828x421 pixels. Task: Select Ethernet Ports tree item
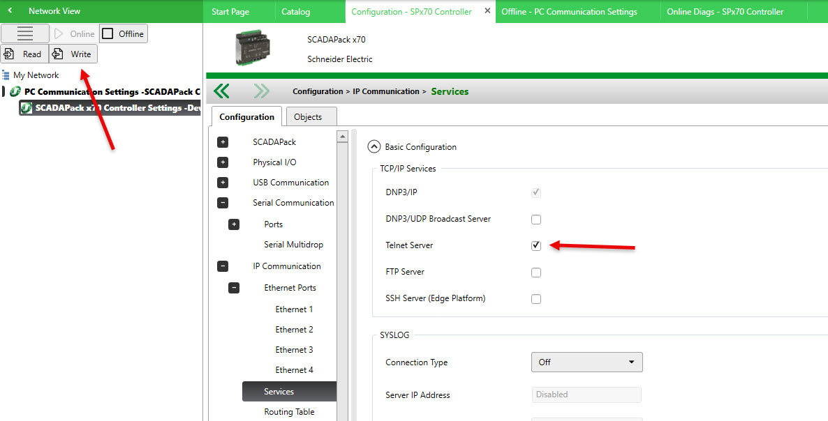290,288
